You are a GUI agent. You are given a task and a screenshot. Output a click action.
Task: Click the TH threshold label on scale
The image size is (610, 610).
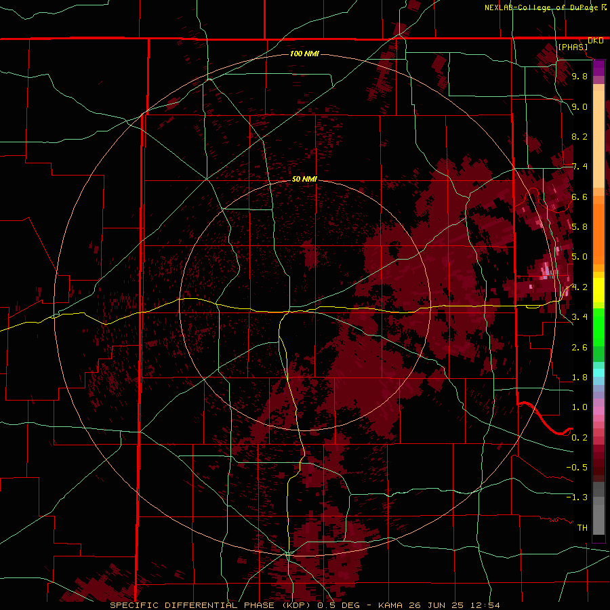coord(582,527)
